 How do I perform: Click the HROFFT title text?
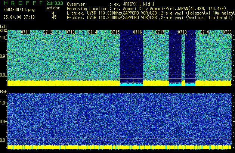tap(23, 3)
